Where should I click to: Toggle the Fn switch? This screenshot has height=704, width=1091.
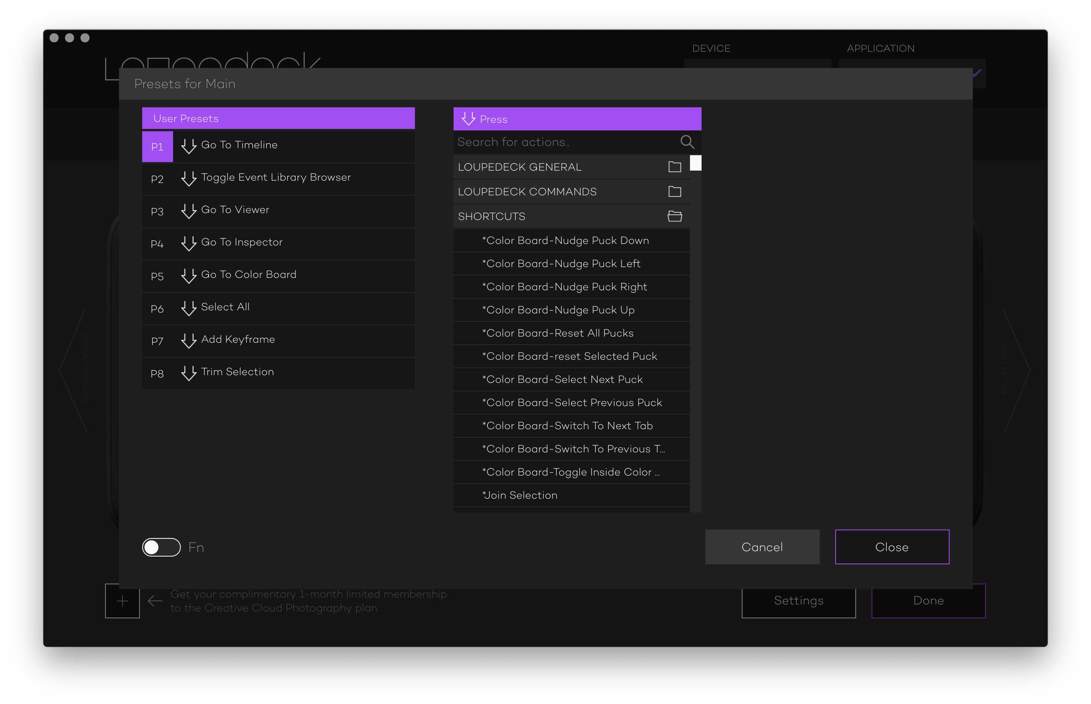click(x=161, y=547)
